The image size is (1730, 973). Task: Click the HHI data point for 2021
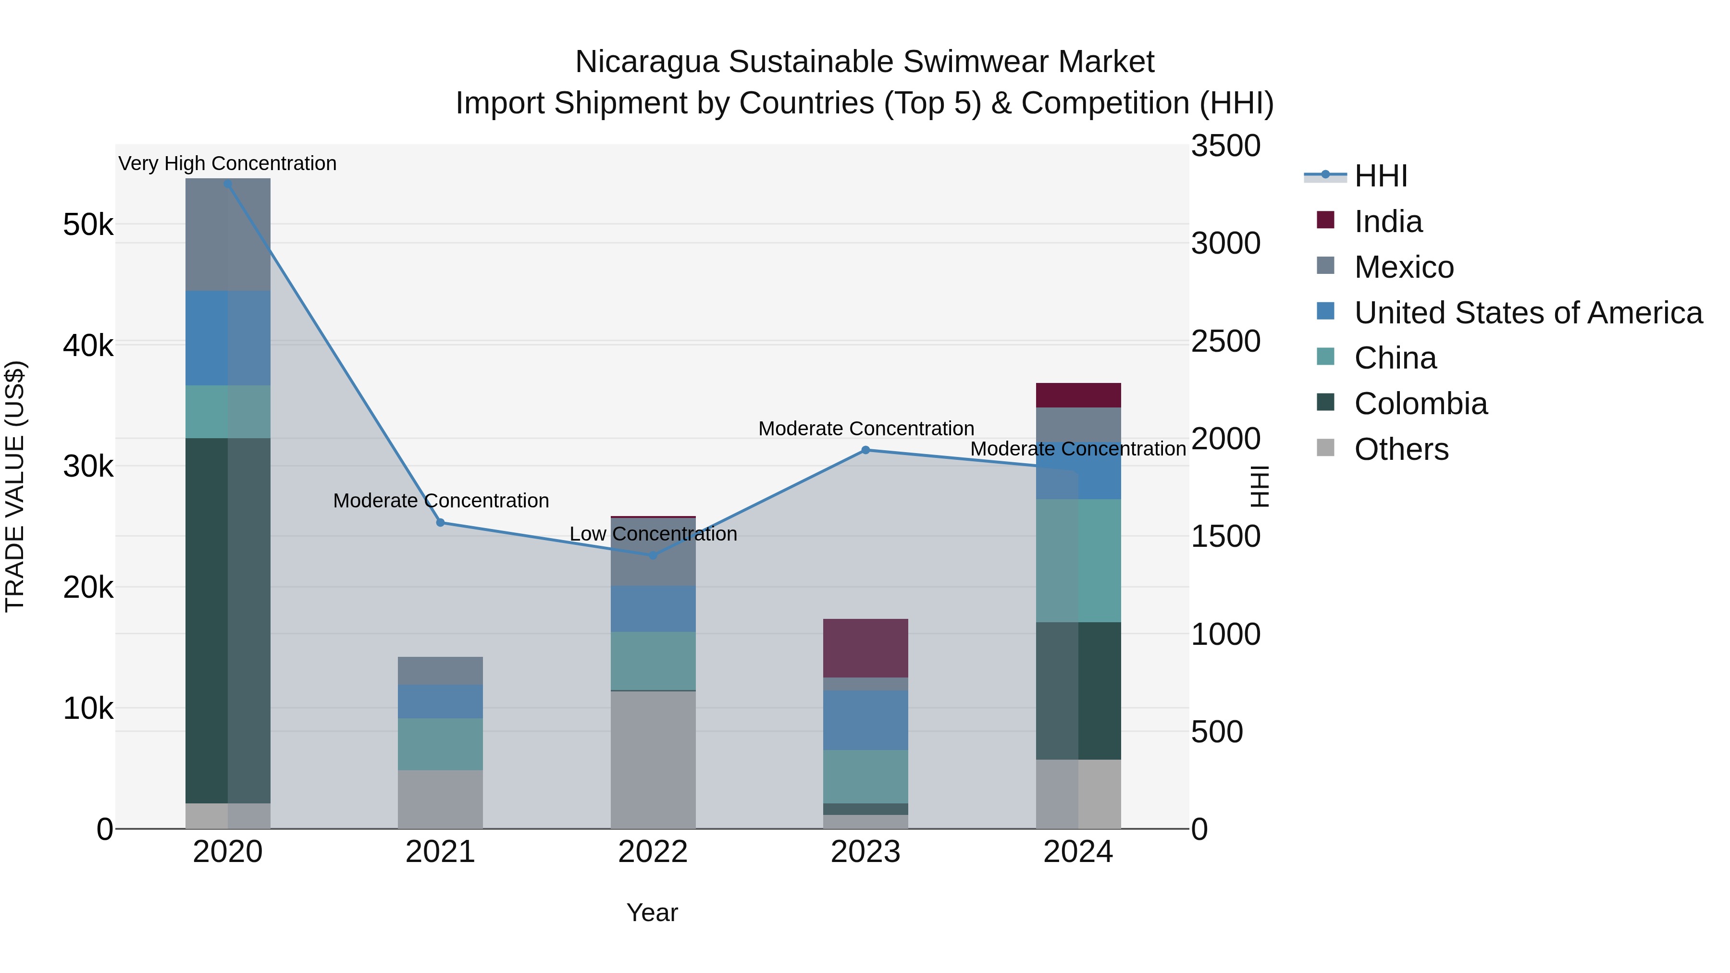pos(441,522)
